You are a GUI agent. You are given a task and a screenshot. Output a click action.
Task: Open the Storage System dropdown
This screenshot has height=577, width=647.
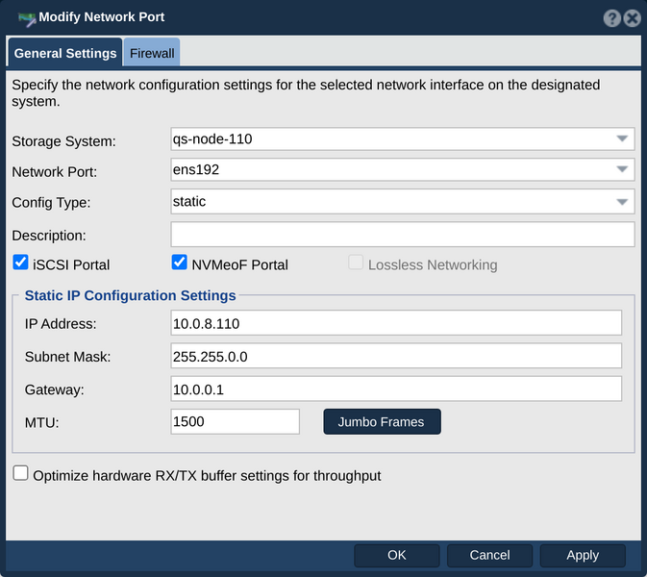[402, 139]
